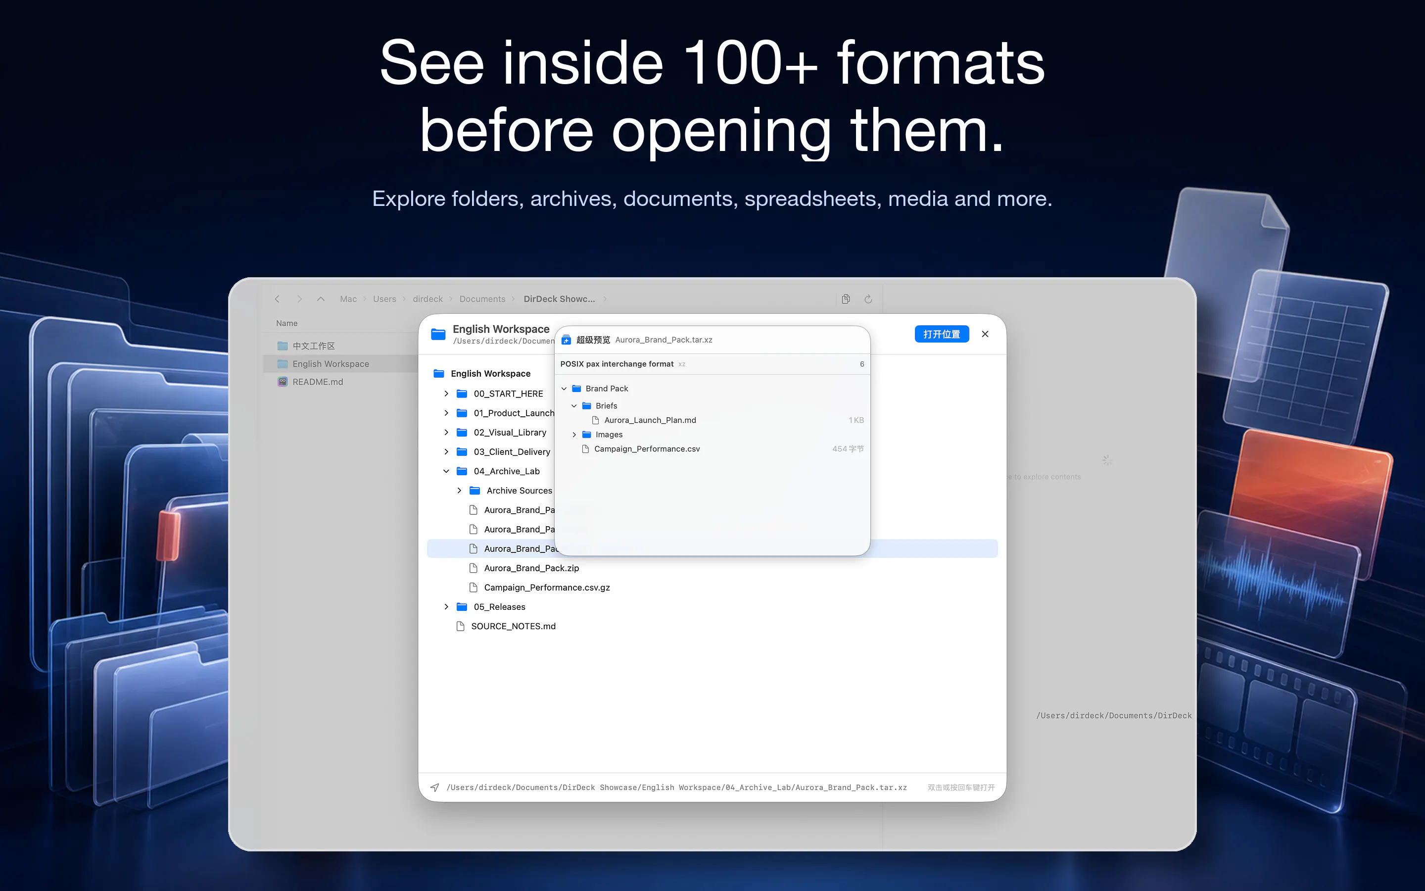Image resolution: width=1425 pixels, height=891 pixels.
Task: Click Campaign_Performance.csv.gz file icon
Action: [x=473, y=588]
